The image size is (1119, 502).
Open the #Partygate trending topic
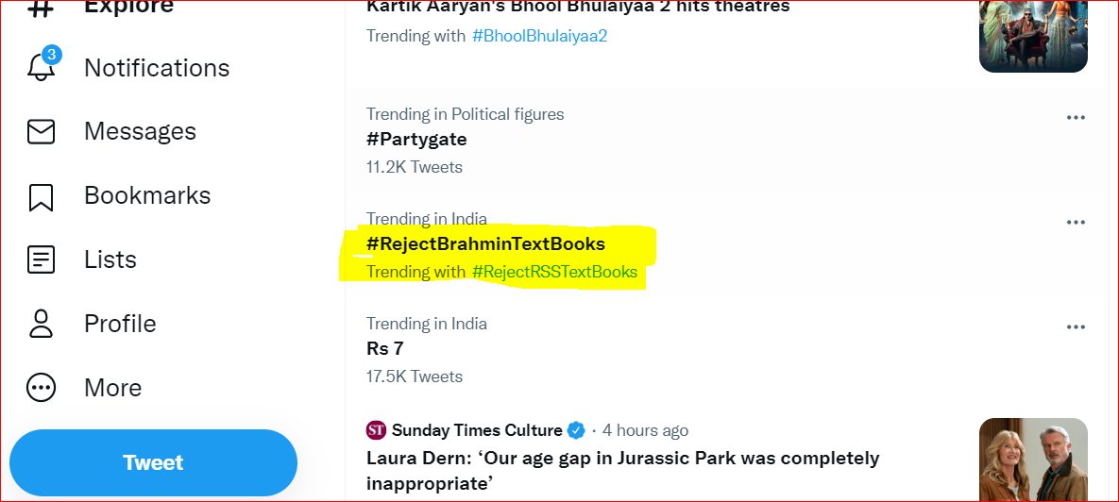pos(416,140)
